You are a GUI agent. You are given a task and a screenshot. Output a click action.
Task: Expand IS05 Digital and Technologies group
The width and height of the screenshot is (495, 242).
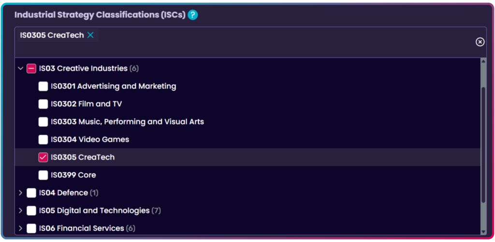click(20, 211)
